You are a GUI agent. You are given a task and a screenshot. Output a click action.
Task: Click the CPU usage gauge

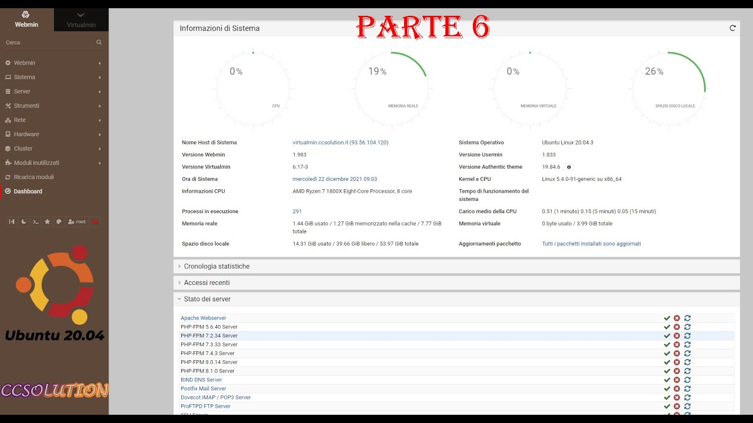click(253, 89)
